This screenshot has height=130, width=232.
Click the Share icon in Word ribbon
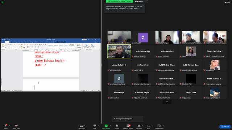[97, 42]
